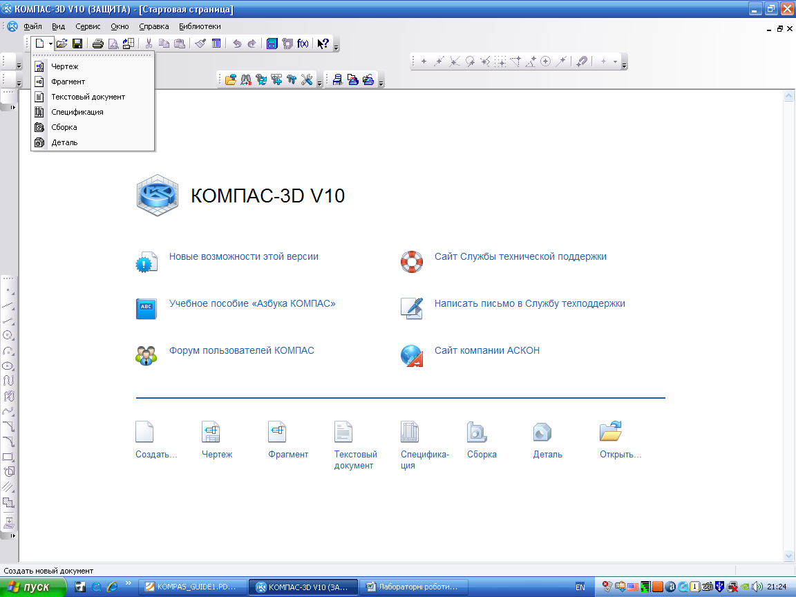Select Сборка in dropdown menu
The width and height of the screenshot is (796, 597).
coord(93,127)
